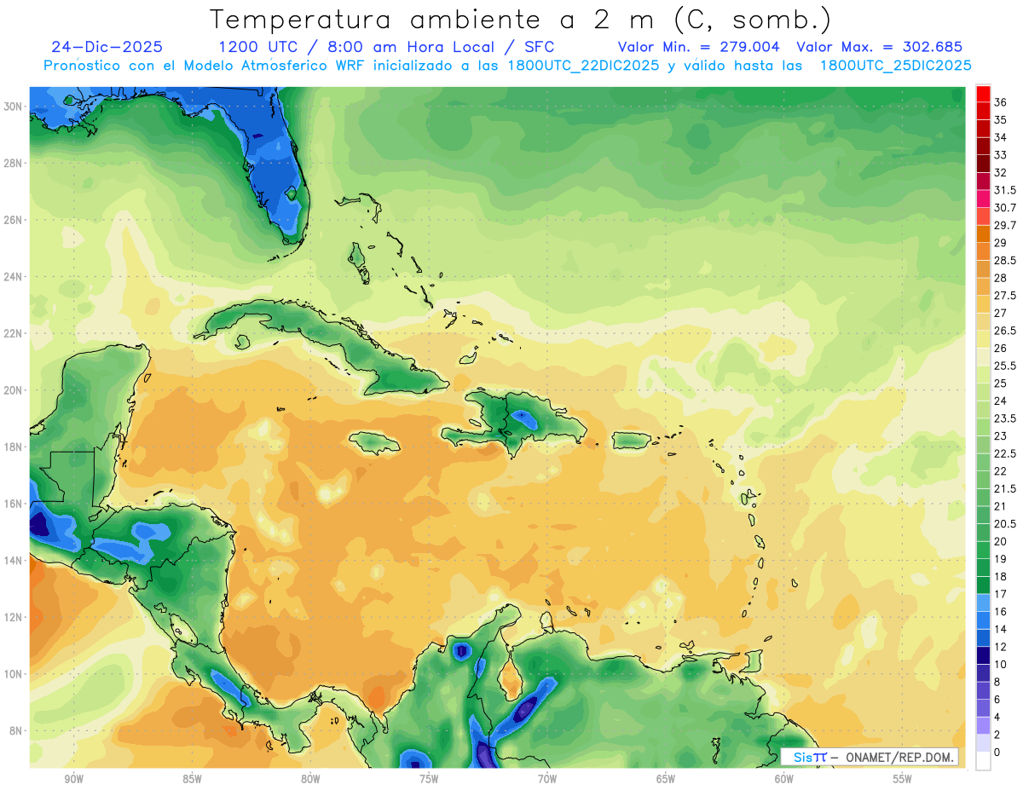Click the '18N' latitude label
Viewport: 1023px width, 790px height.
point(14,447)
